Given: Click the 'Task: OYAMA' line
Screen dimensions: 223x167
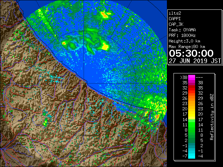Looking at the screenshot, I should pyautogui.click(x=182, y=30).
